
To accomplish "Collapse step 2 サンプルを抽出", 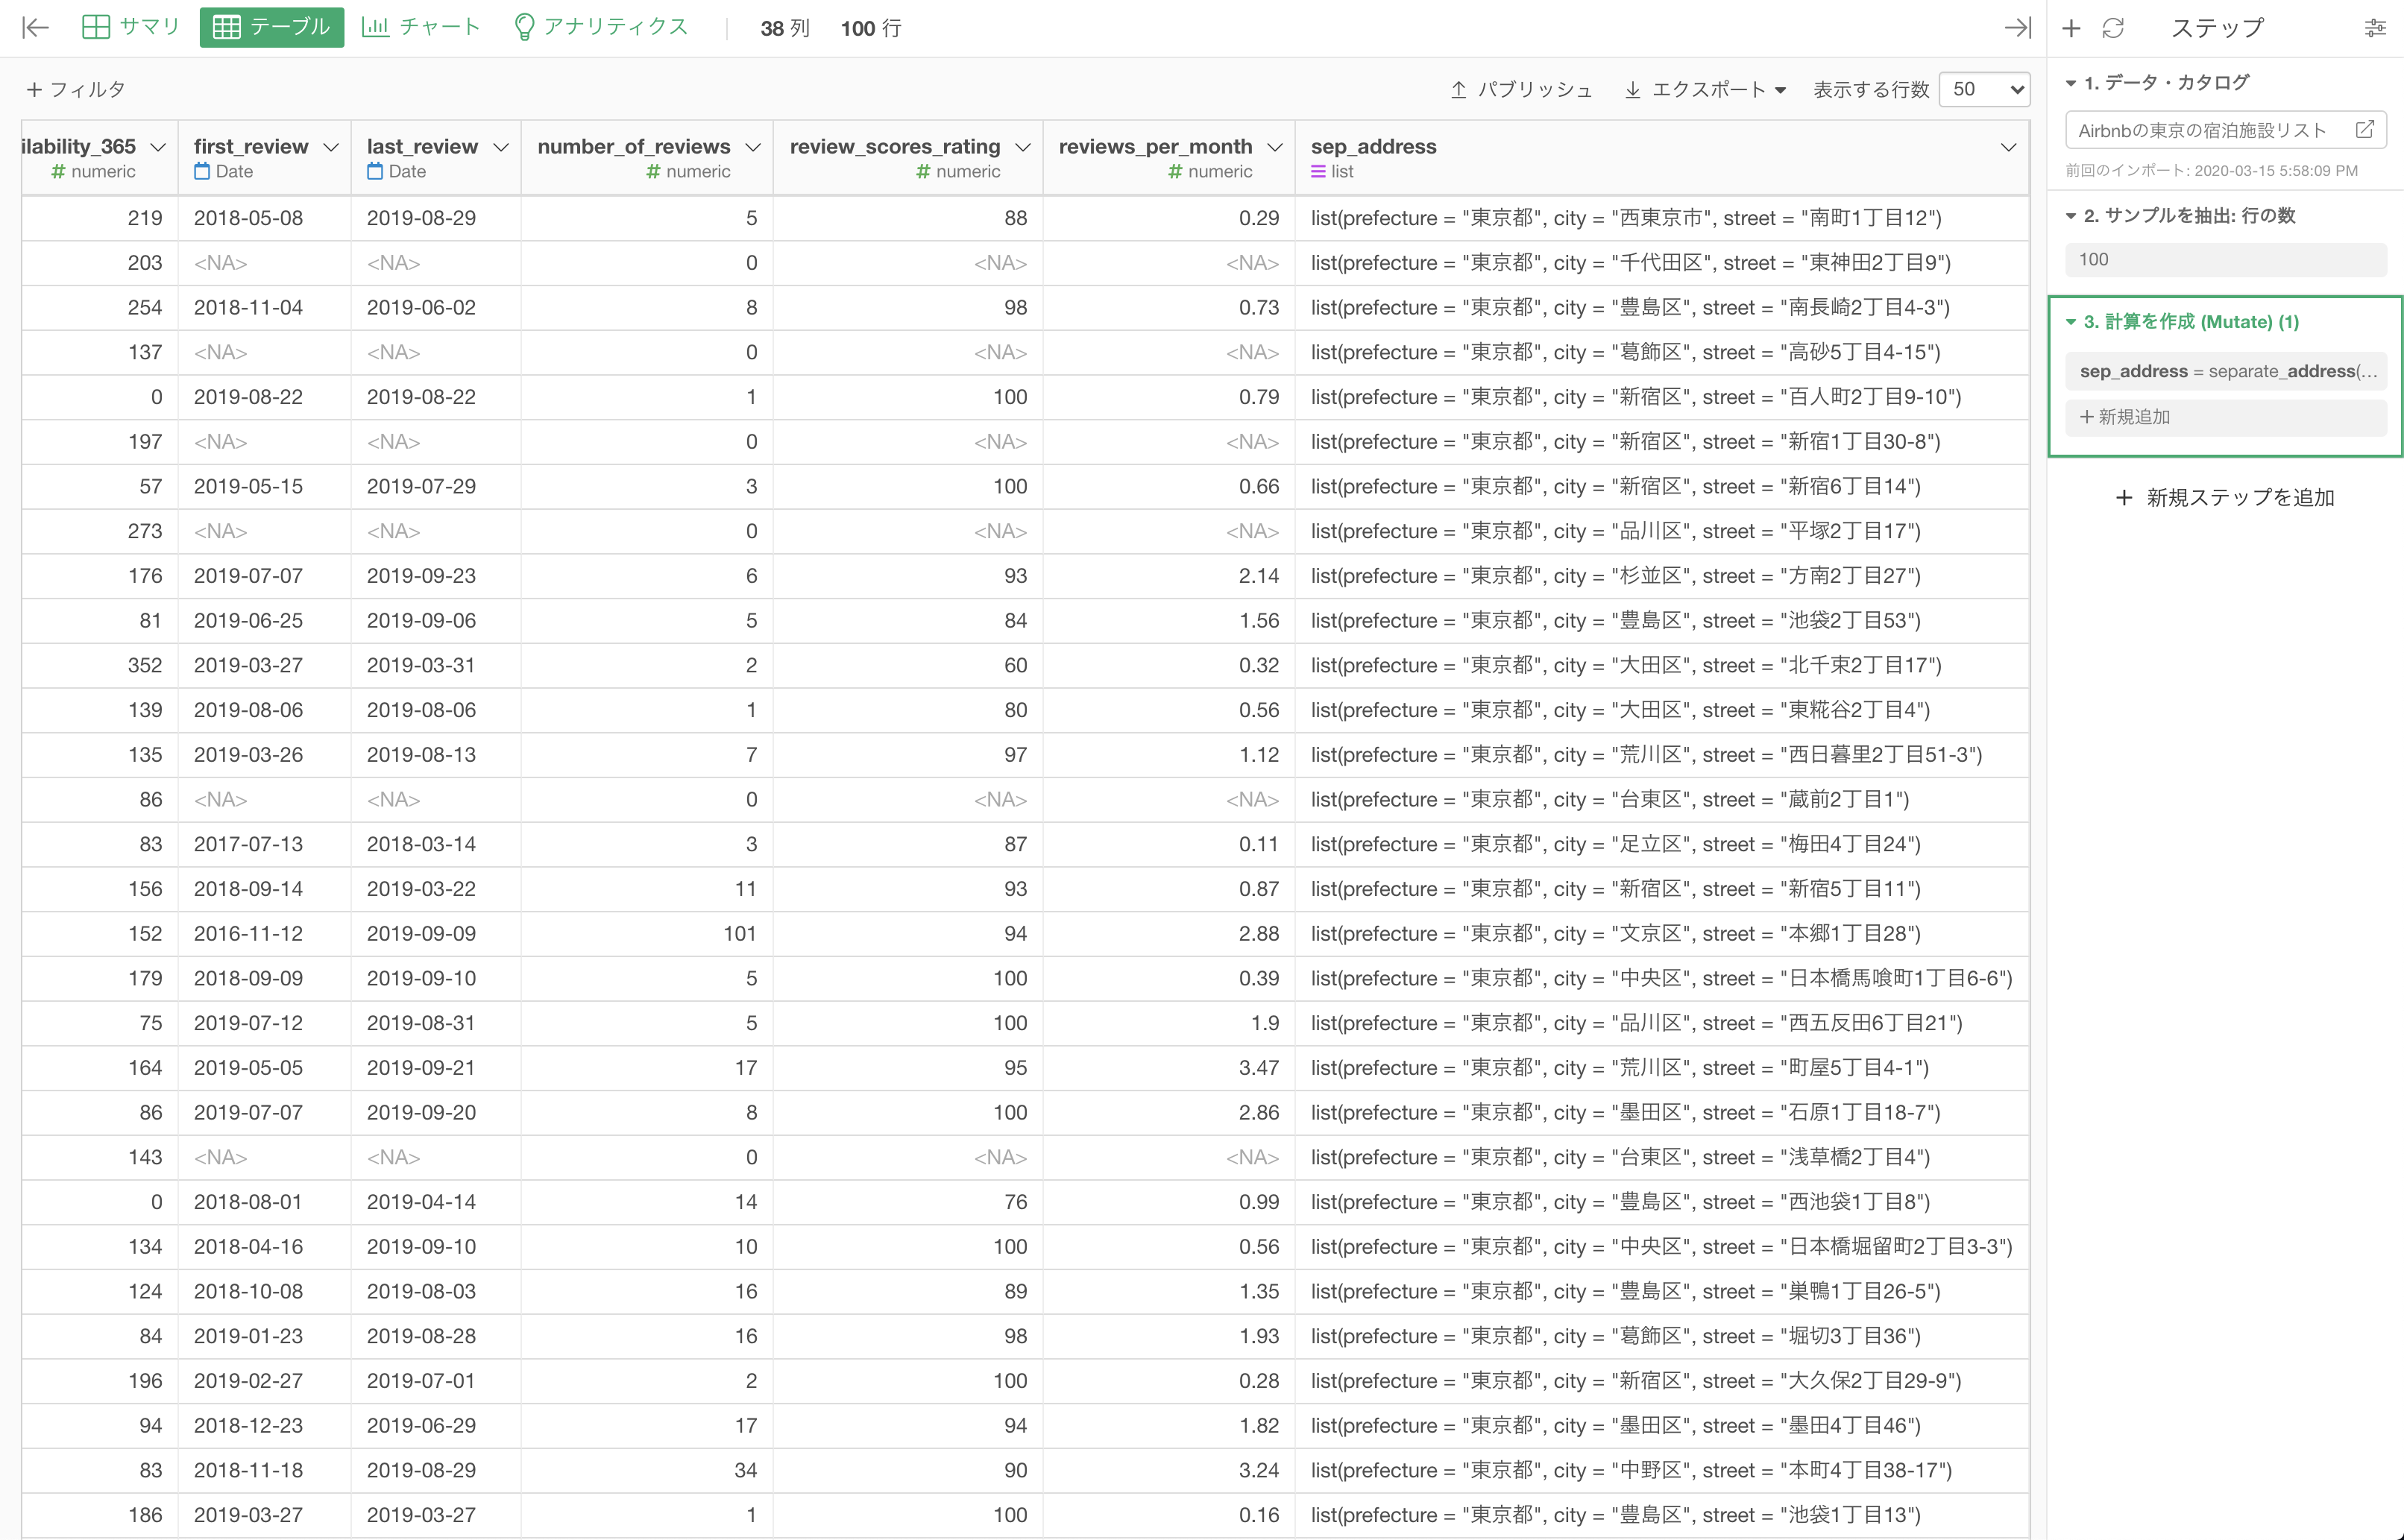I will pos(2071,216).
